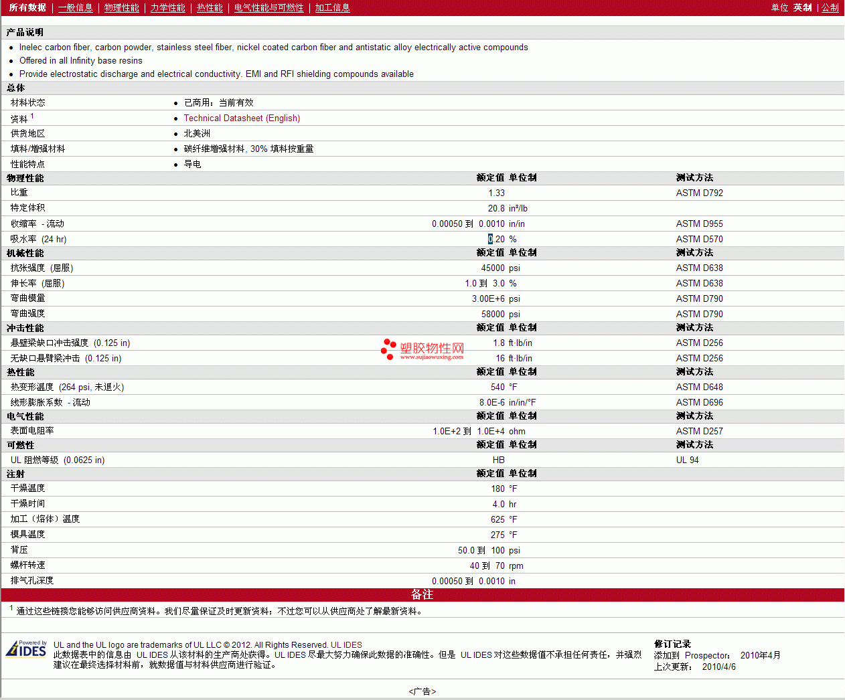Click the 修订记录 heading
The image size is (845, 700).
672,644
